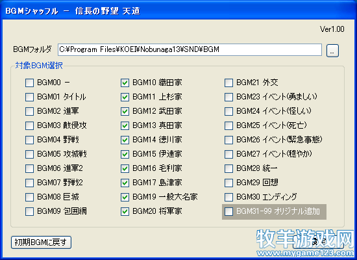Viewport: 357px width, 260px height.
Task: Check BGM05 攻城戦
Action: (29, 154)
